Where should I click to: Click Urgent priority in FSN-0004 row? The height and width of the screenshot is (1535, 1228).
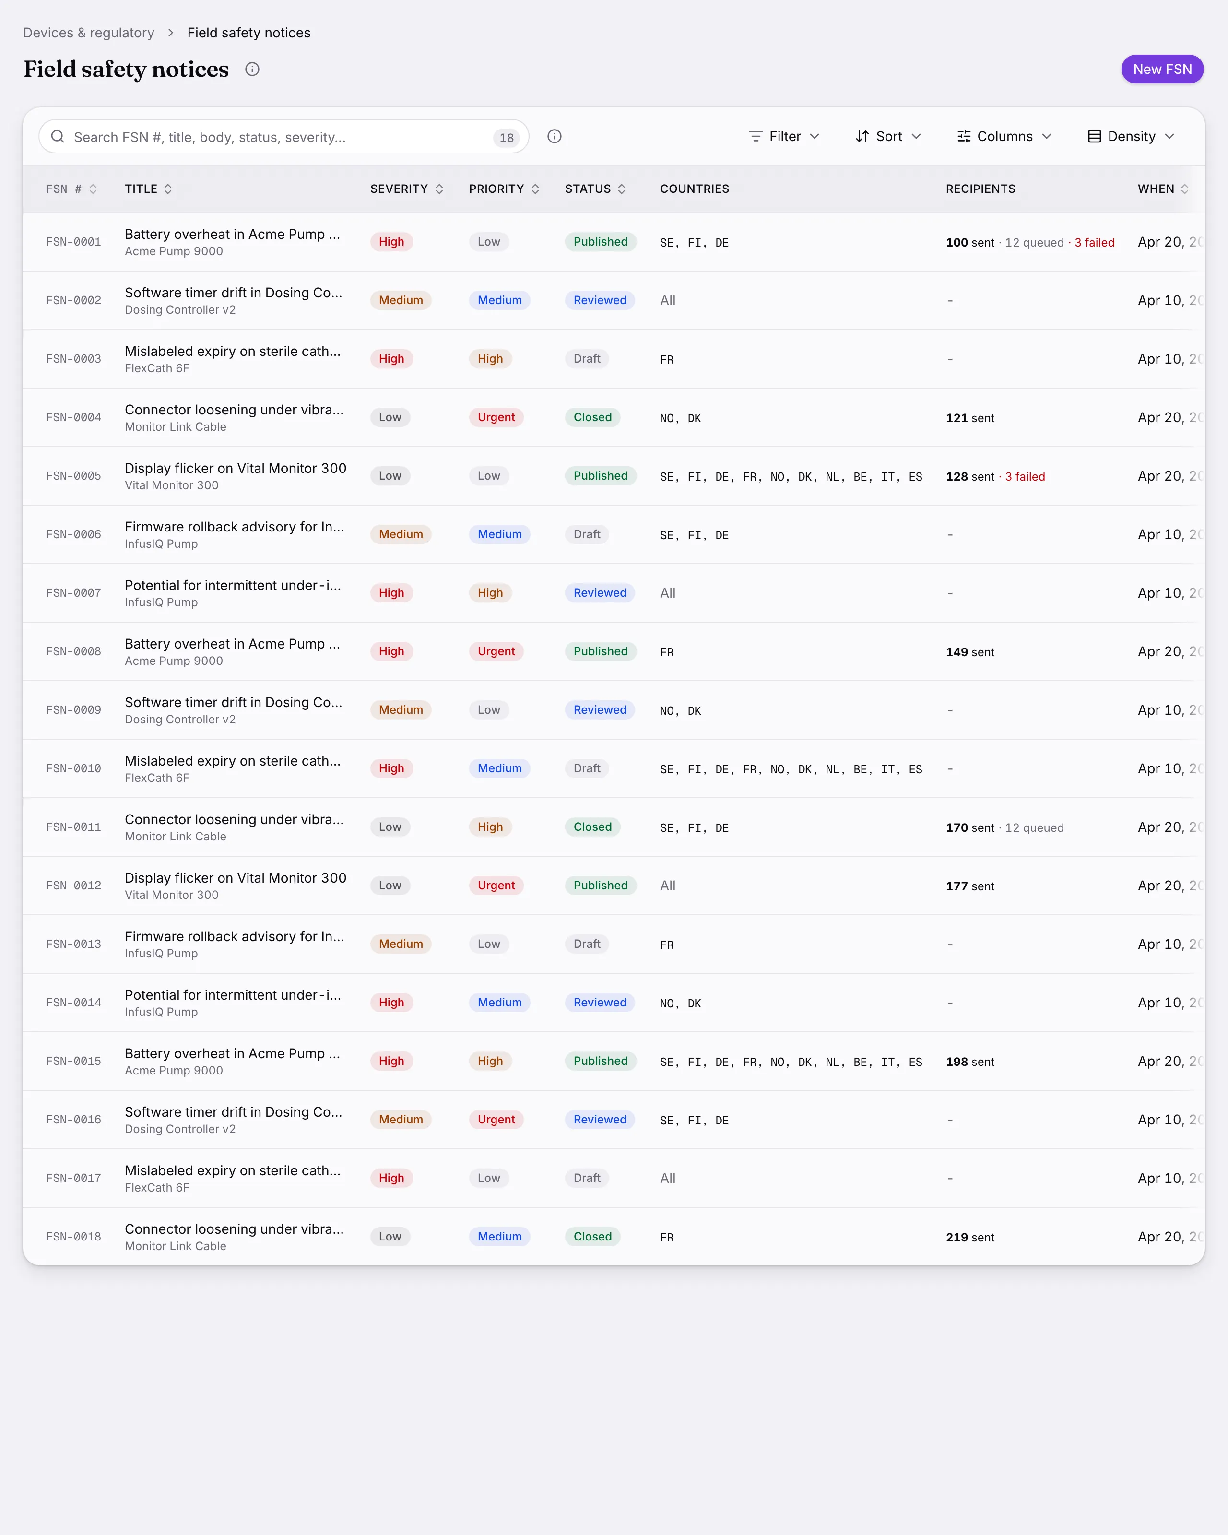(496, 417)
